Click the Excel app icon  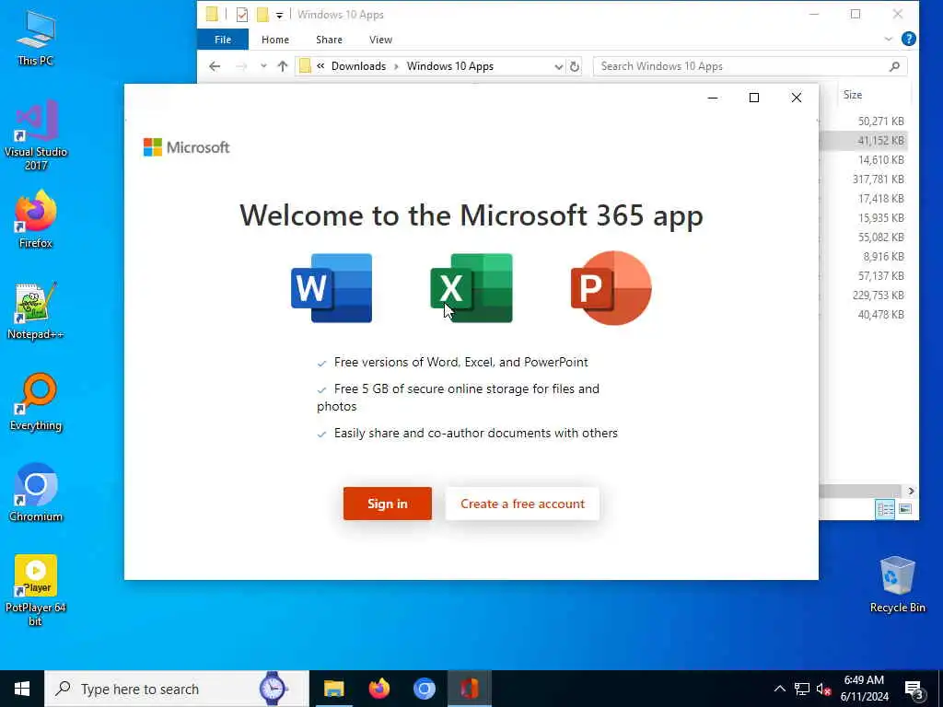[471, 288]
